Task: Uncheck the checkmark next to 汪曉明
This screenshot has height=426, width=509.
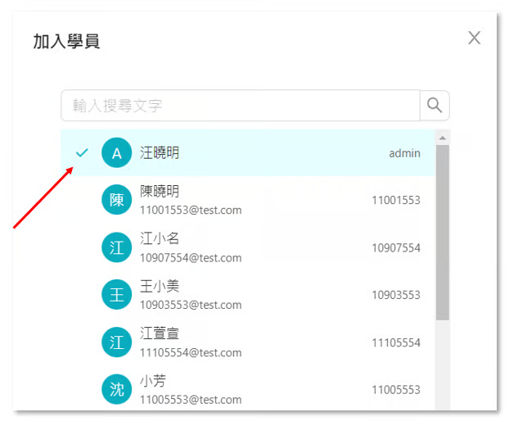Action: coord(82,153)
